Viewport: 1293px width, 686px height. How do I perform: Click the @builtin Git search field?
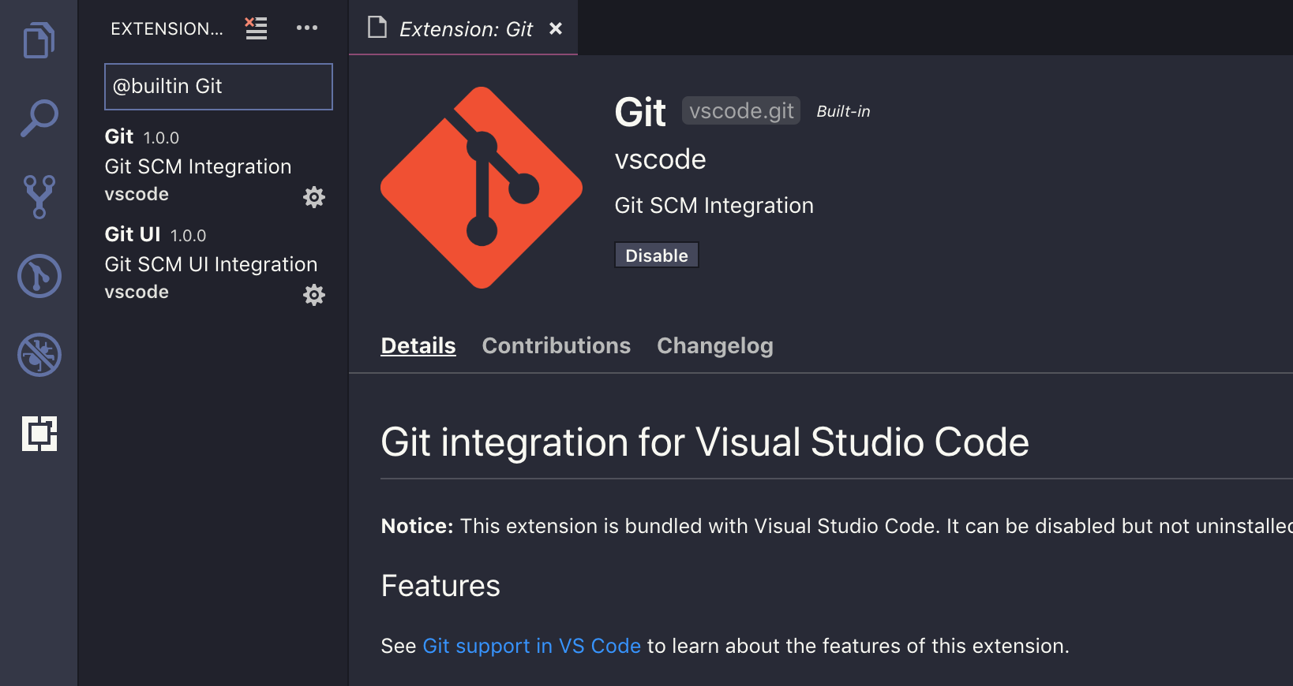219,87
